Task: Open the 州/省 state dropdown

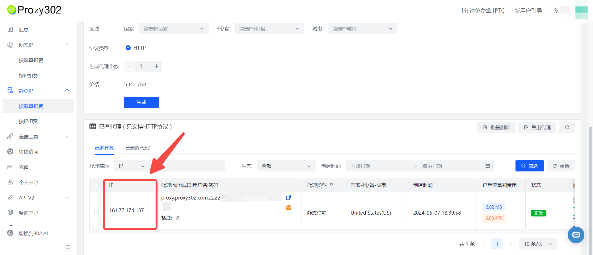Action: tap(269, 29)
